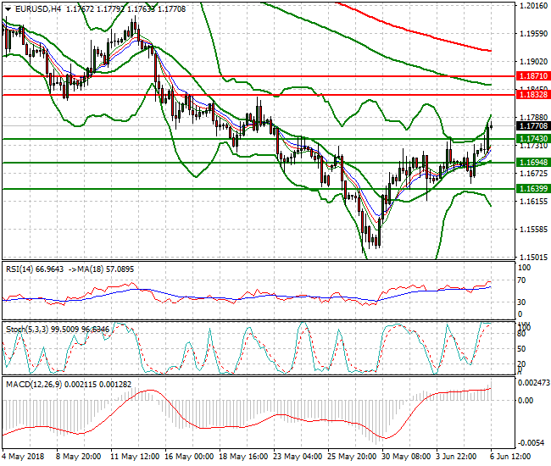Click the dropdown triangle beside EURUSD,H4
This screenshot has height=466, width=551.
8,8
